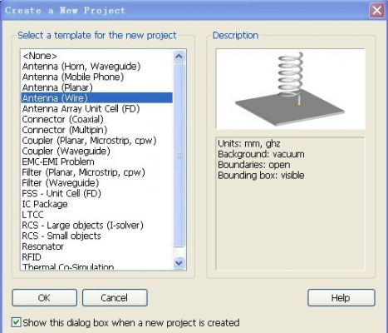388x333 pixels.
Task: Select IC Package template
Action: point(96,204)
